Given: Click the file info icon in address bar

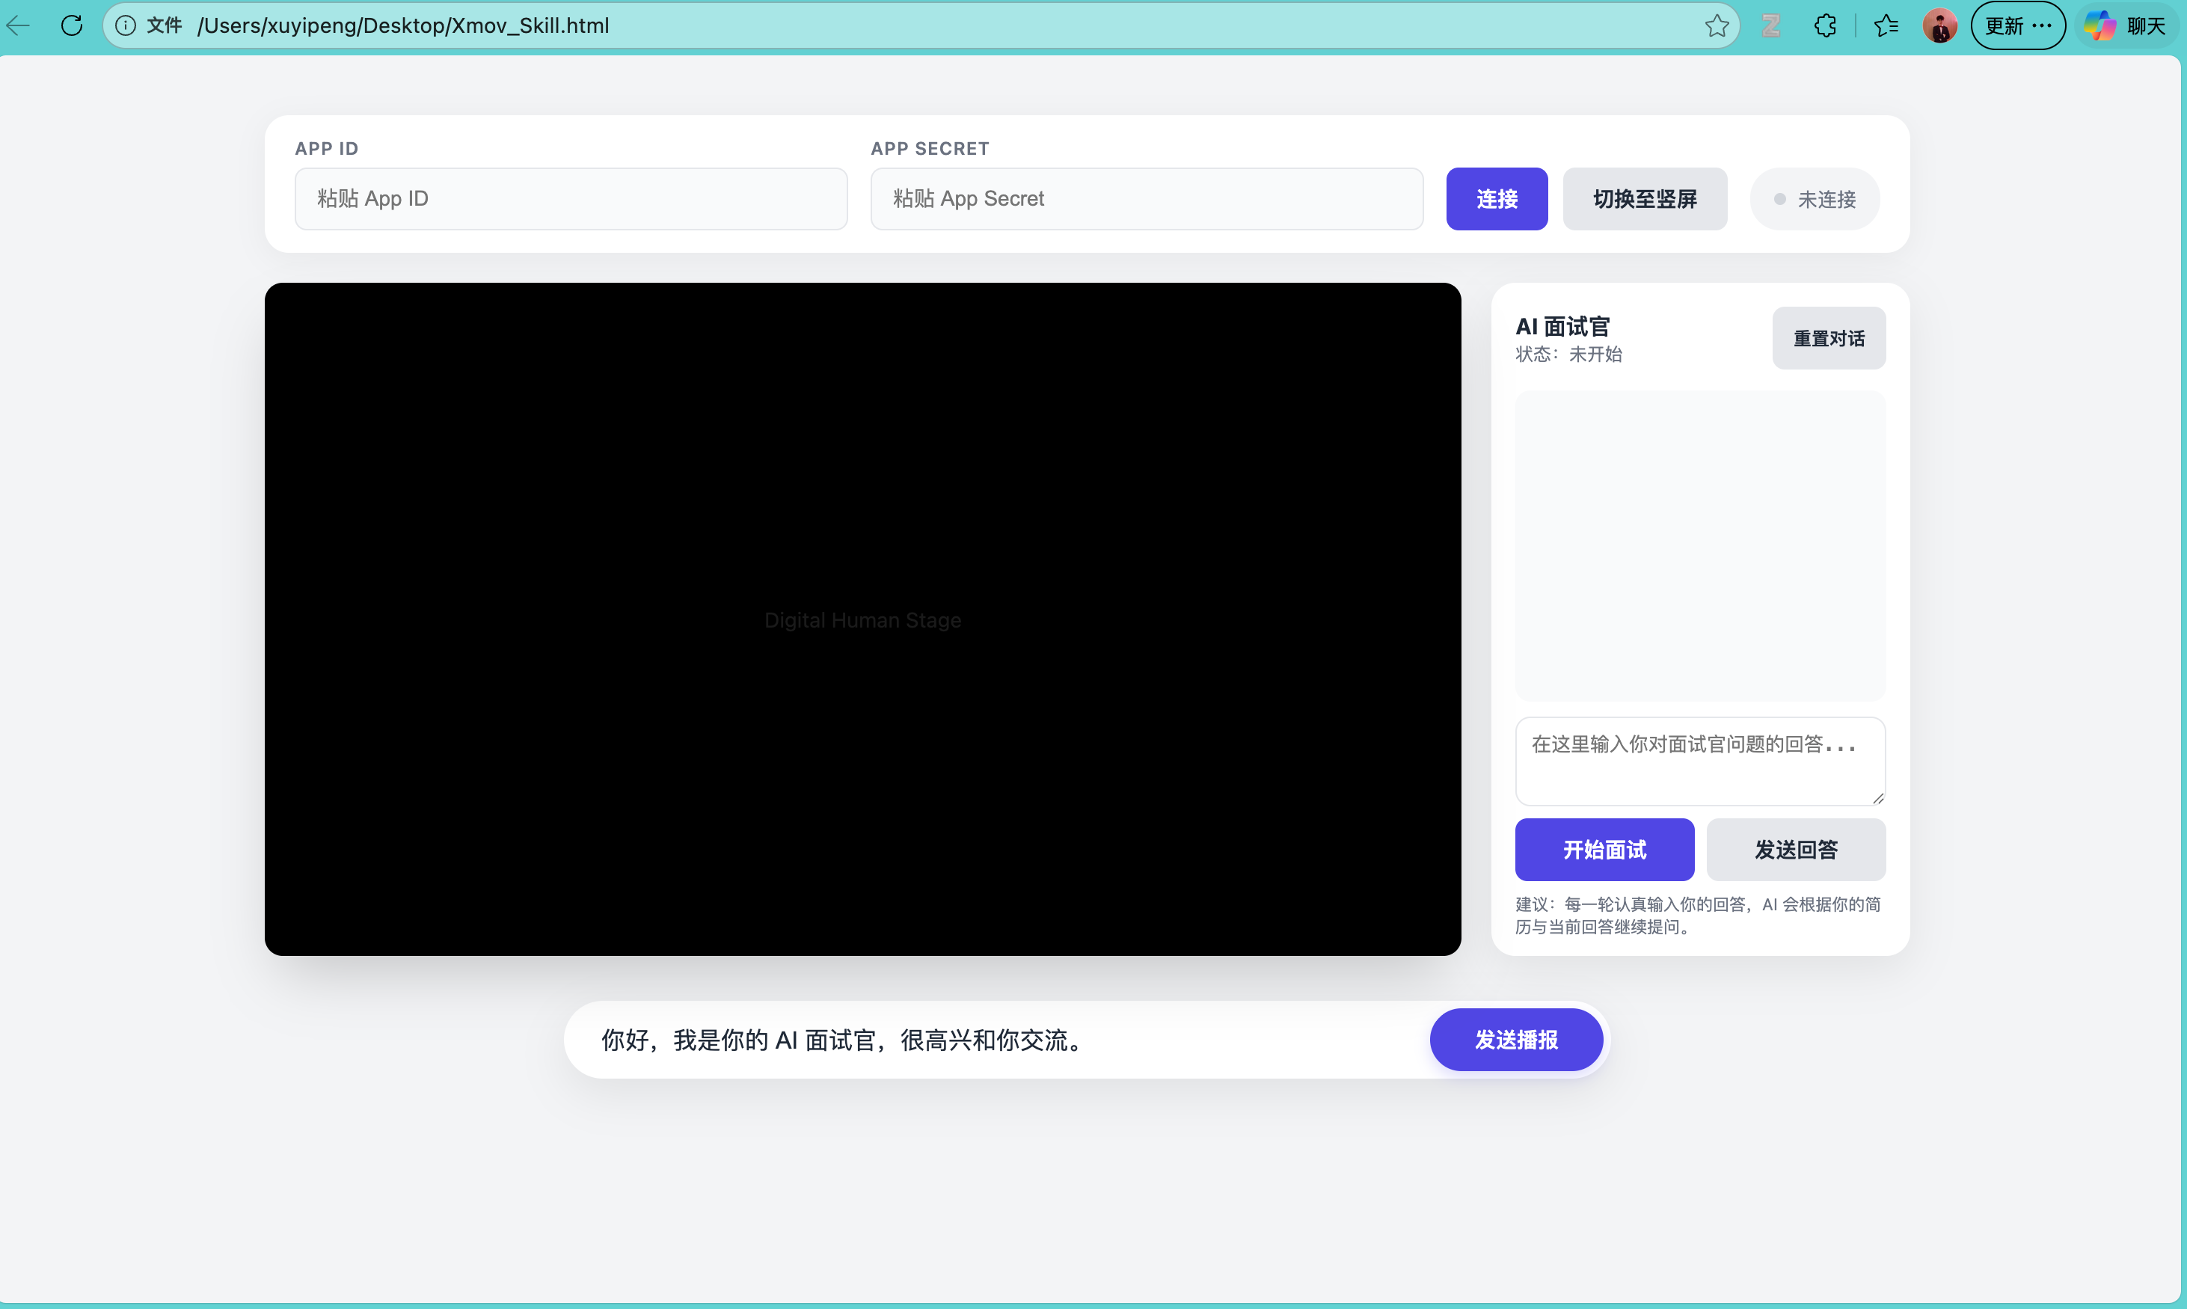Looking at the screenshot, I should point(126,25).
